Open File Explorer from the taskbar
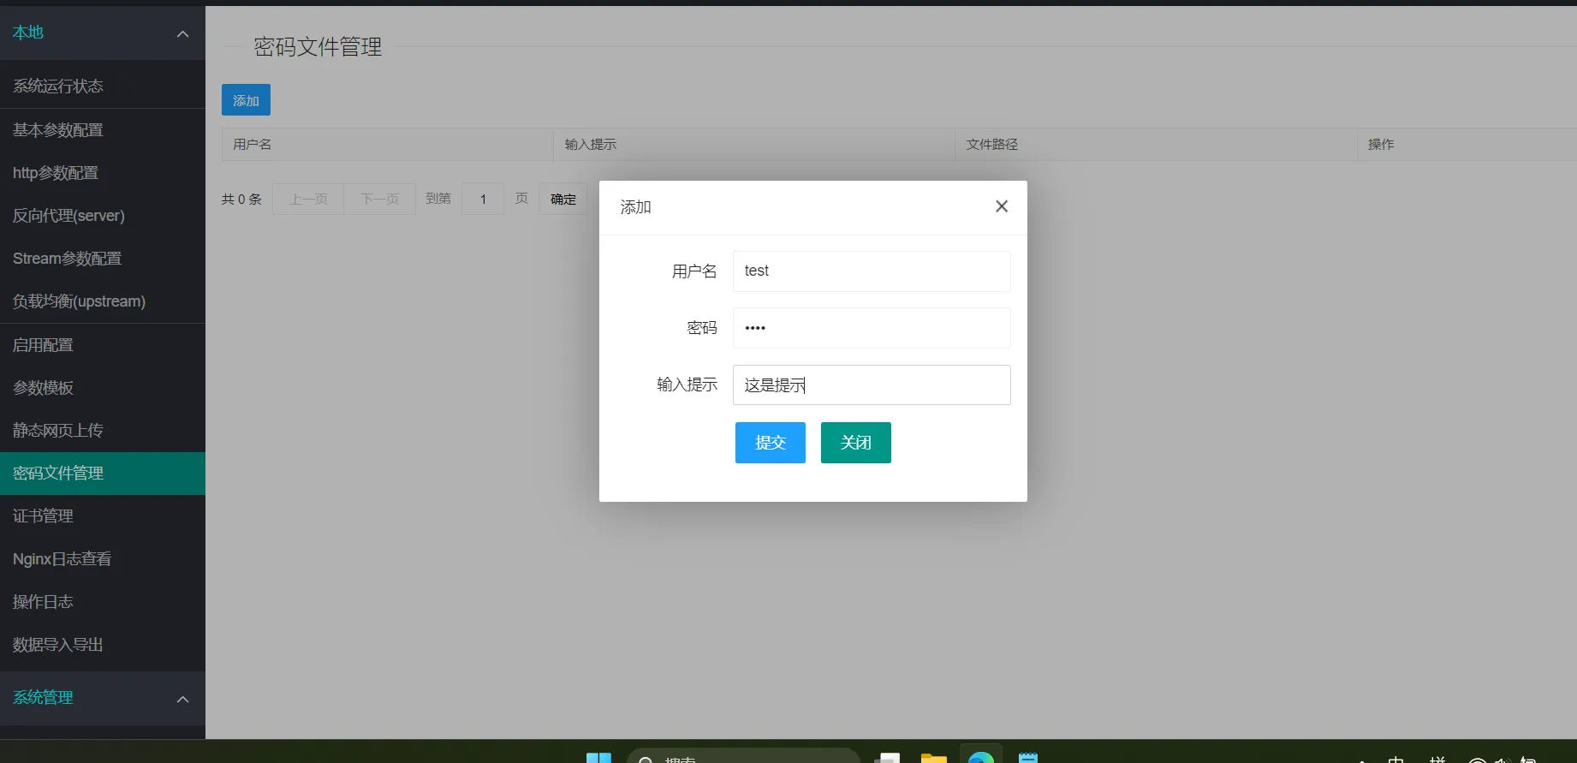This screenshot has height=763, width=1577. (933, 758)
